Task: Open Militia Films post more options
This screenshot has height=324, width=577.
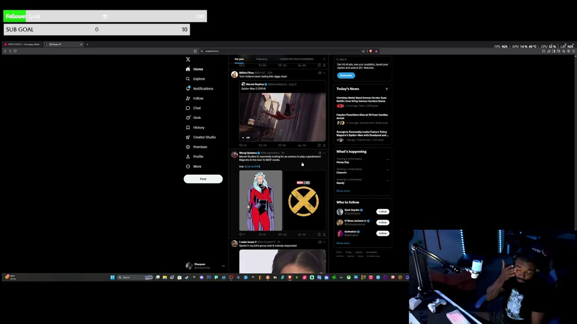Action: pyautogui.click(x=324, y=73)
